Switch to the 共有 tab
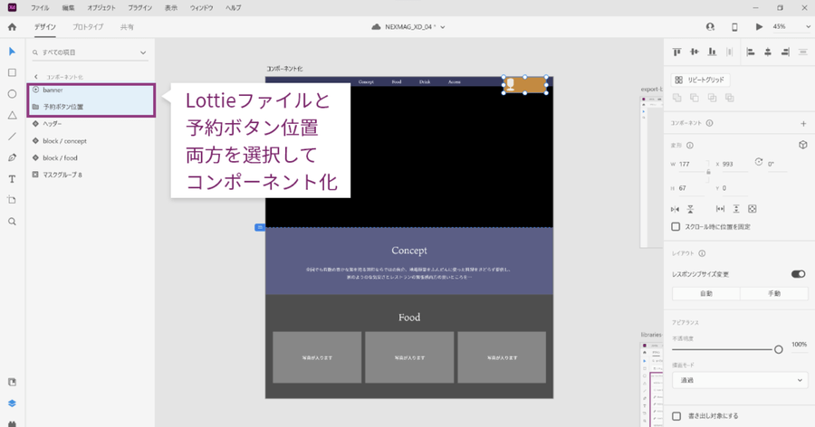This screenshot has width=815, height=427. click(127, 27)
